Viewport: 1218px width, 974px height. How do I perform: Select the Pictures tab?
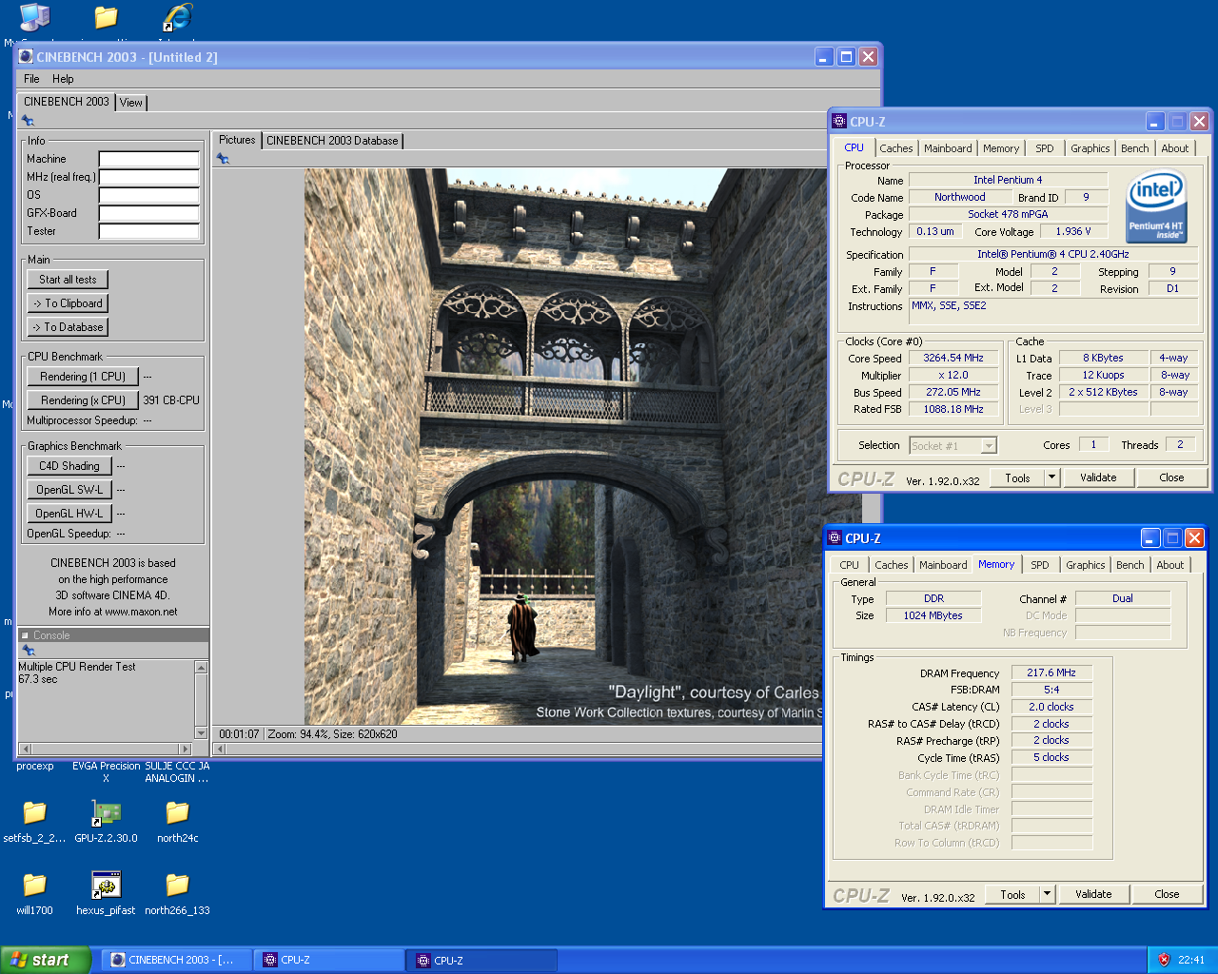click(x=237, y=140)
